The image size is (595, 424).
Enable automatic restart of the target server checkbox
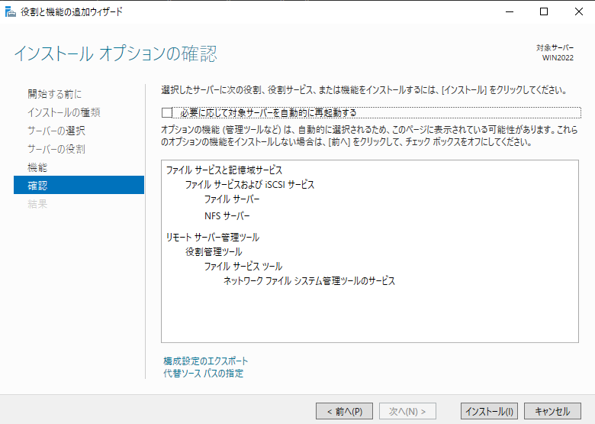(x=167, y=113)
